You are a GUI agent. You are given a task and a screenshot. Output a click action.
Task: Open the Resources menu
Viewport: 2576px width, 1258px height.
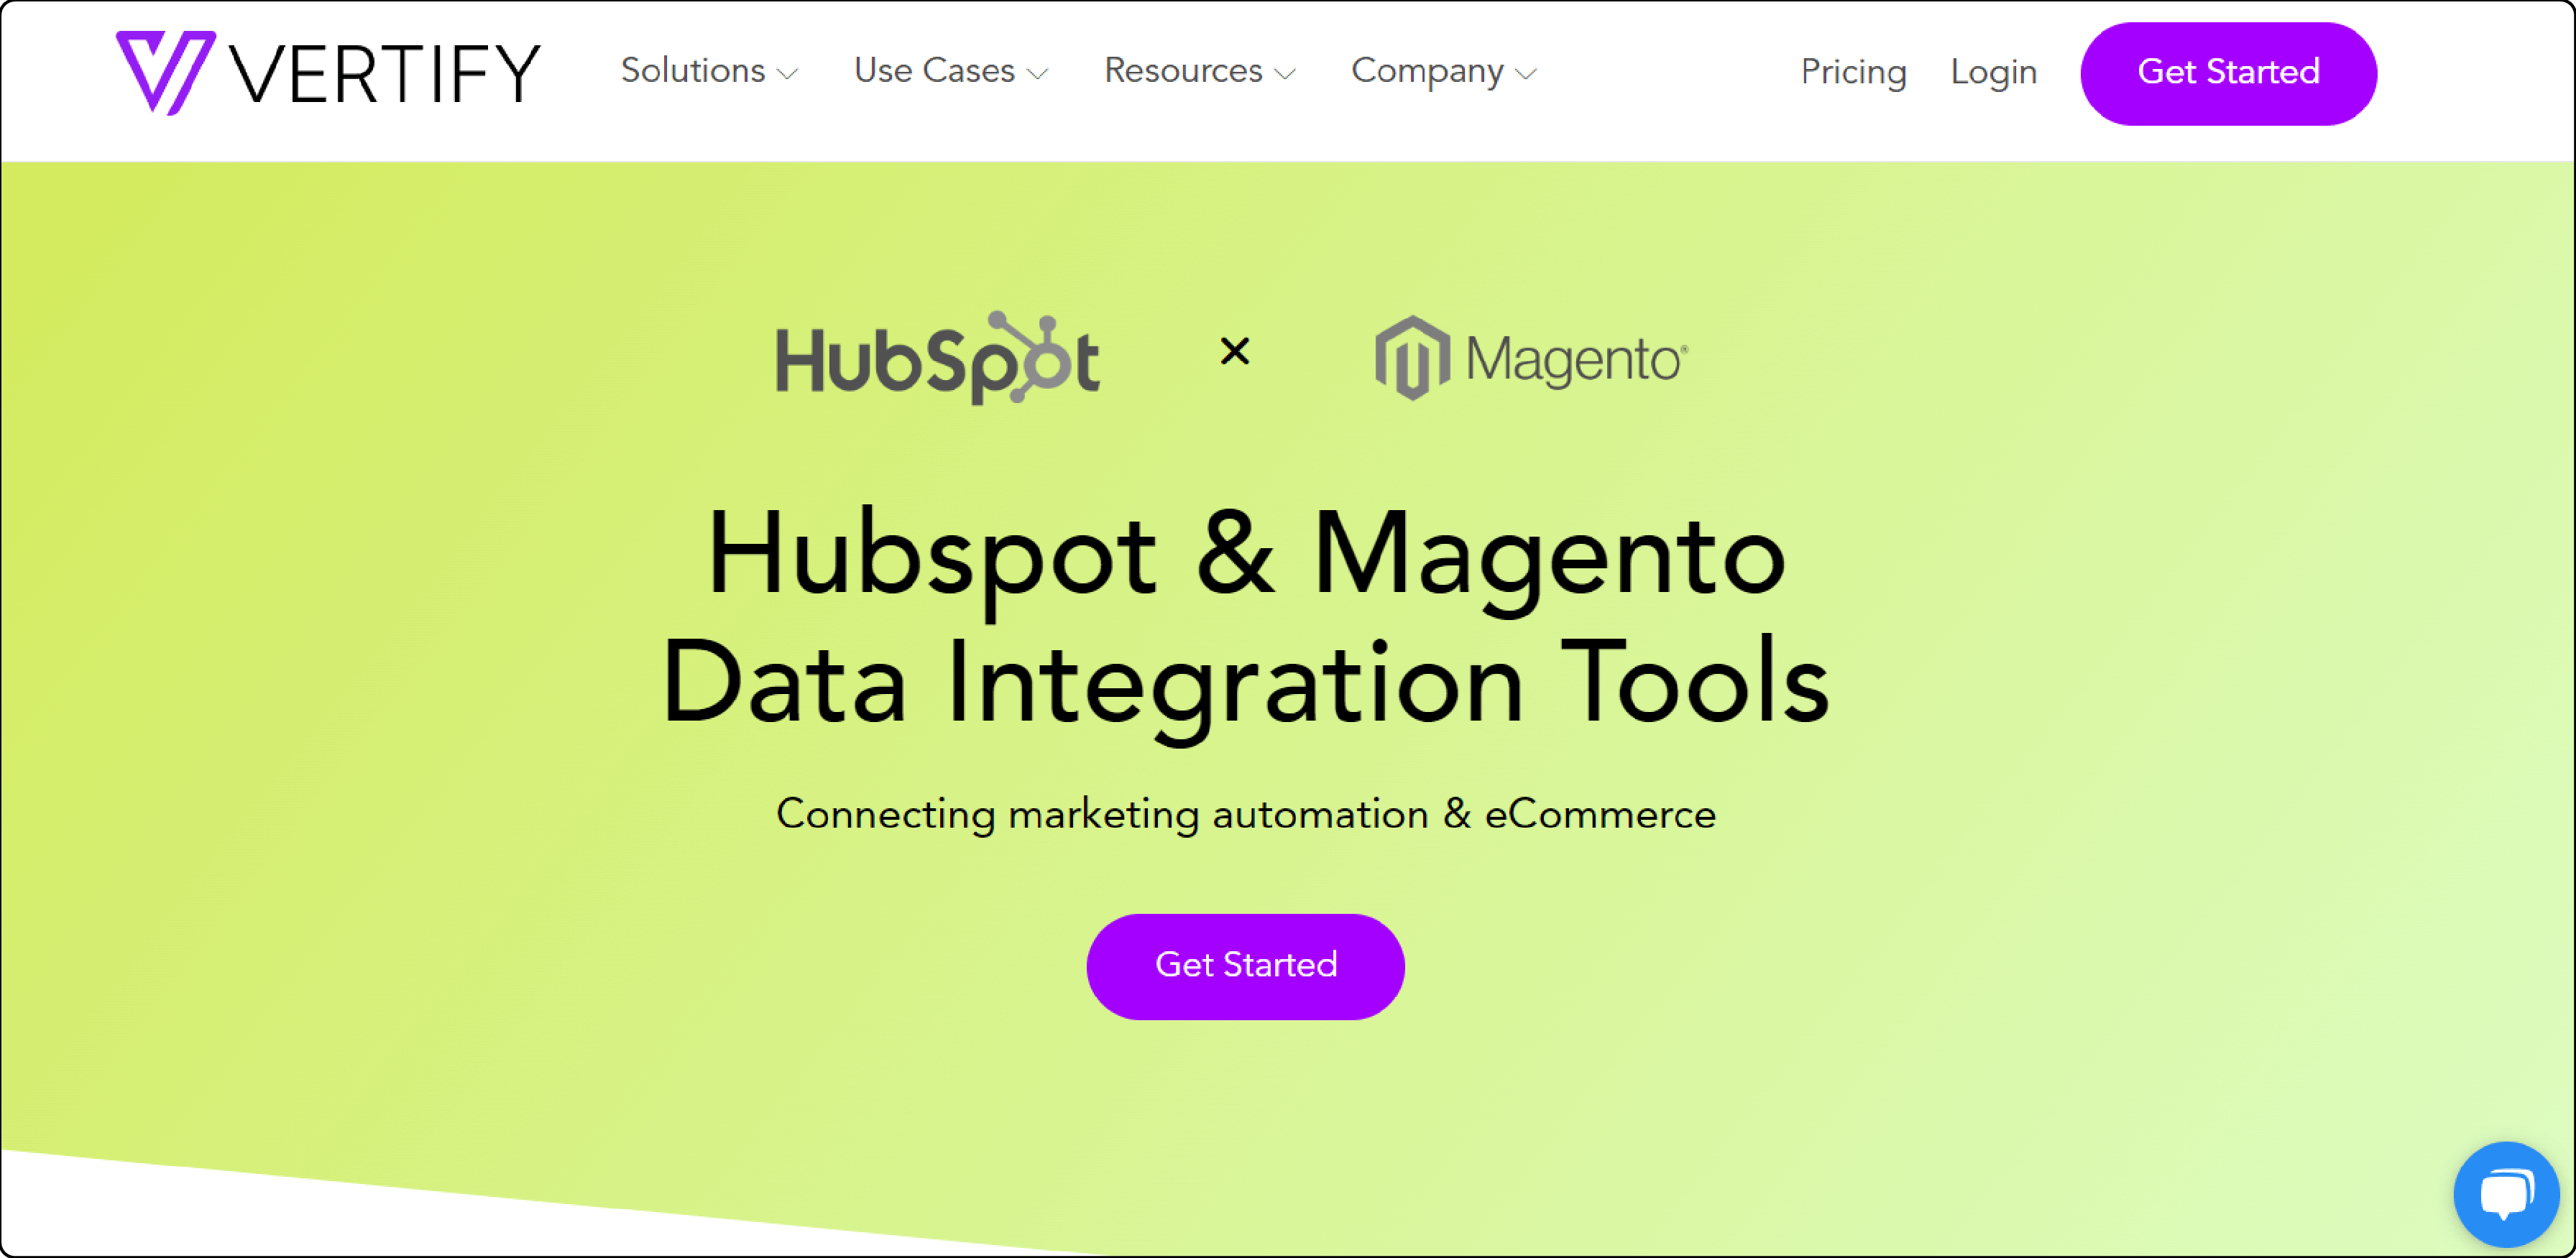1200,71
